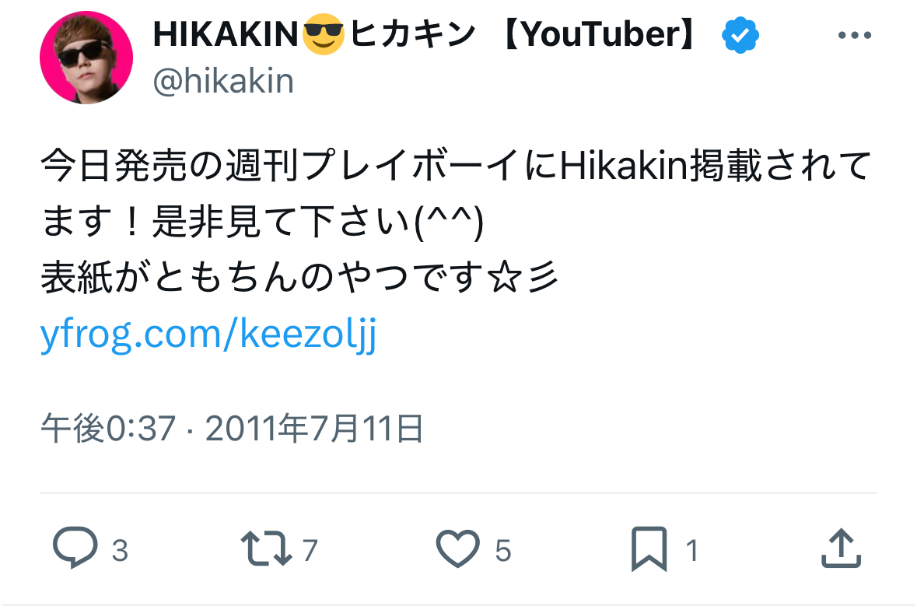Click the like count of 5
Image resolution: width=917 pixels, height=610 pixels.
pyautogui.click(x=502, y=552)
